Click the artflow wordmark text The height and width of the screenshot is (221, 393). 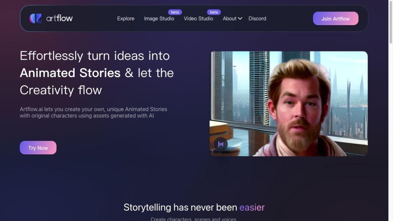[x=59, y=18]
